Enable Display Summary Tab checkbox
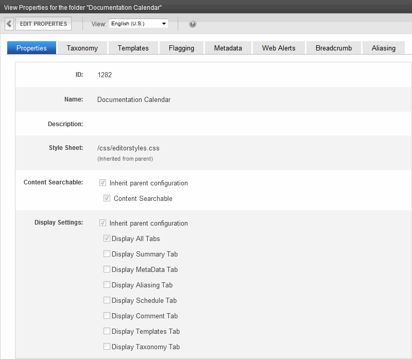The width and height of the screenshot is (412, 359). [x=107, y=254]
